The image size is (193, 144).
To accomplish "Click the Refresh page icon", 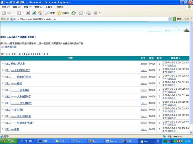I will coord(34,13).
